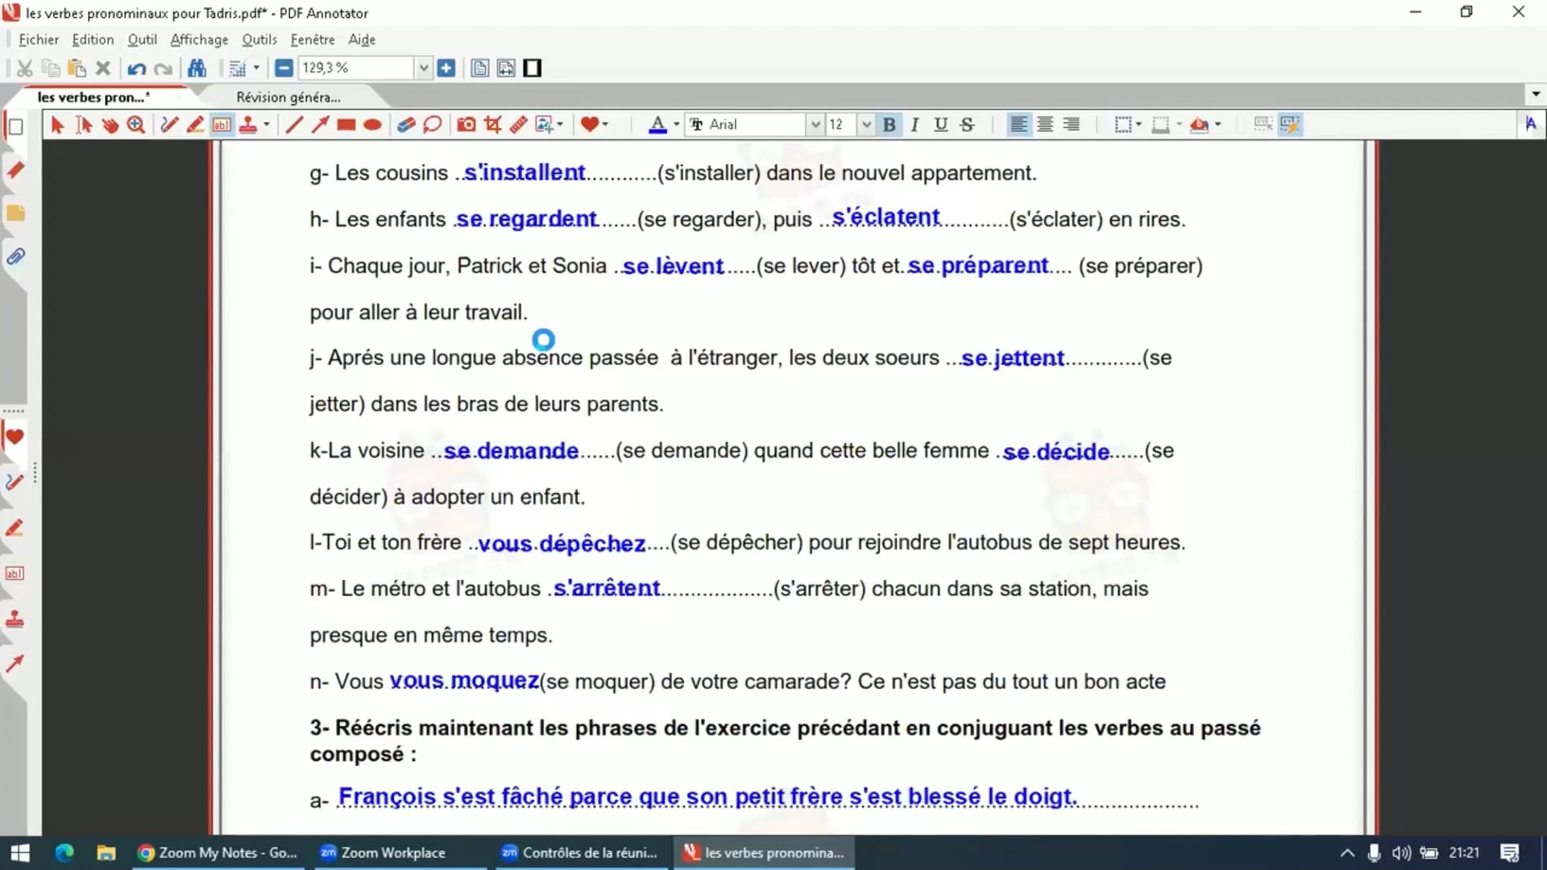Select the straight line tool
This screenshot has width=1547, height=870.
click(294, 124)
